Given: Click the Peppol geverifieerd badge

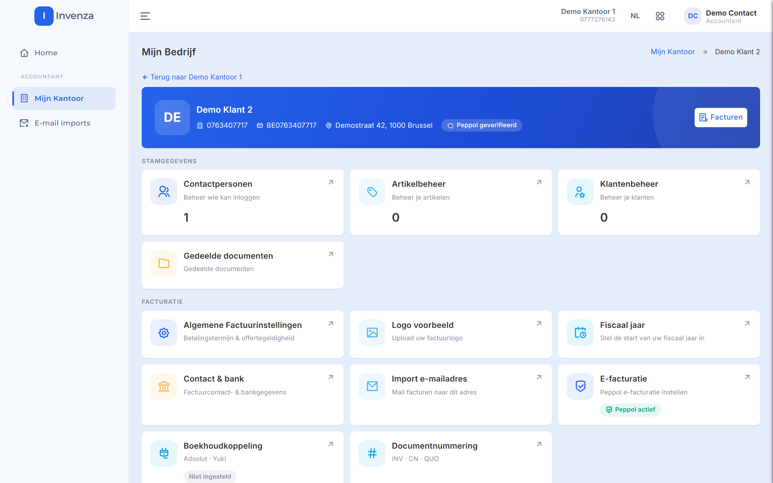Looking at the screenshot, I should click(x=481, y=125).
